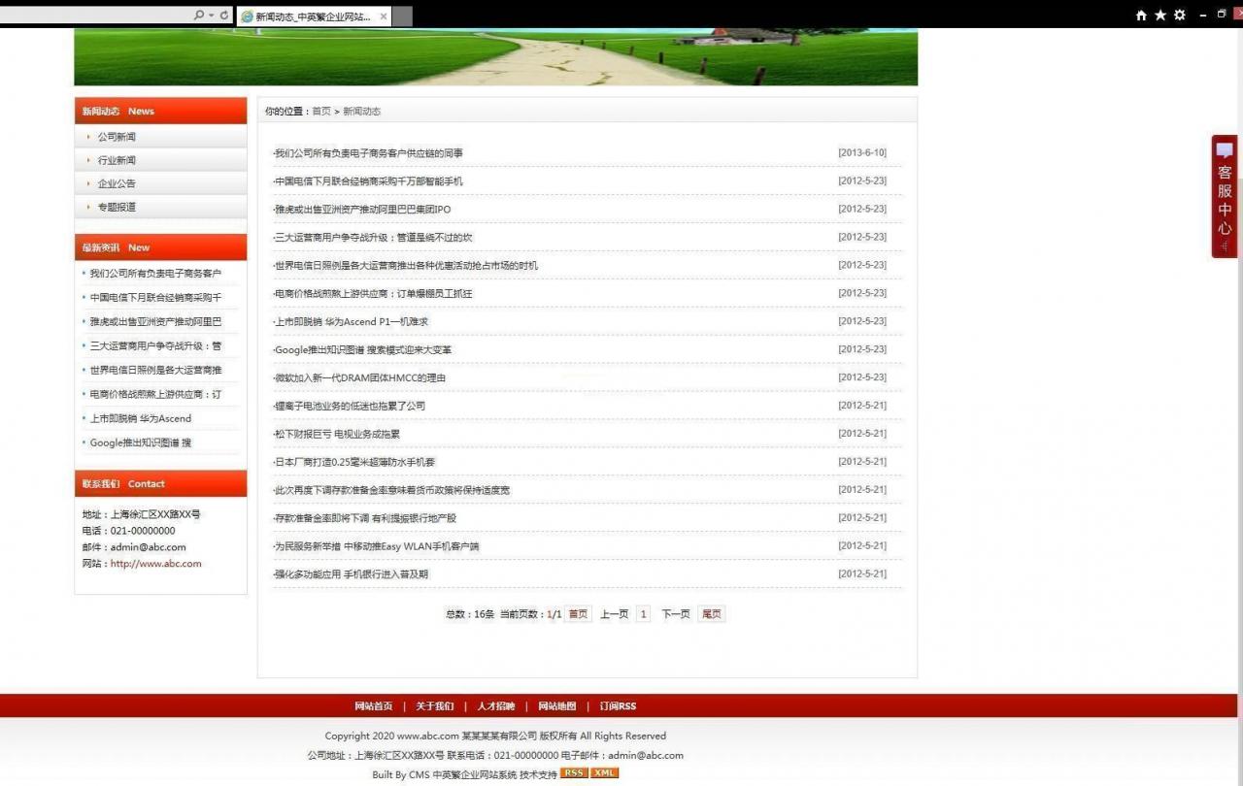
Task: Open article Google推出知识图谱 搜索模式迎来大变革
Action: 363,350
